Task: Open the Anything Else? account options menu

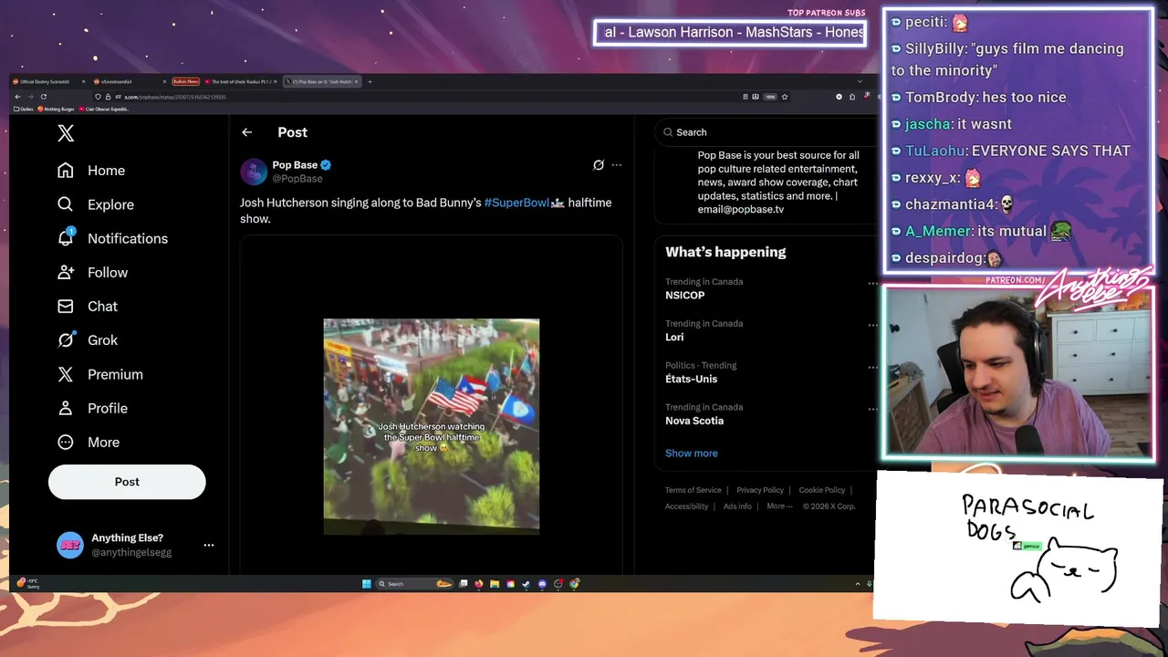Action: [x=209, y=545]
